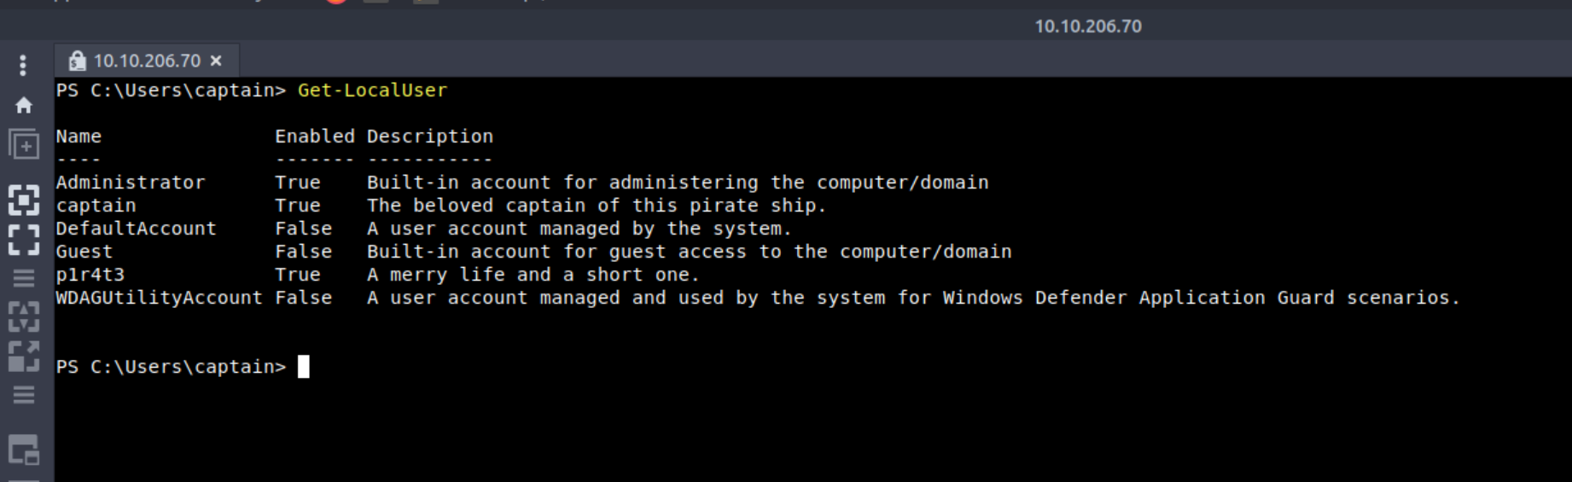Click the Enabled column header

(314, 136)
